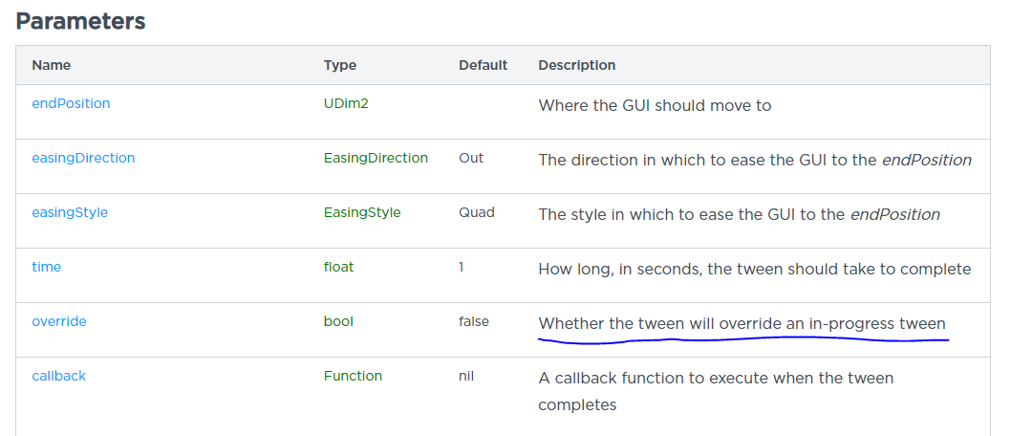
Task: Open the bool type link
Action: coord(338,321)
